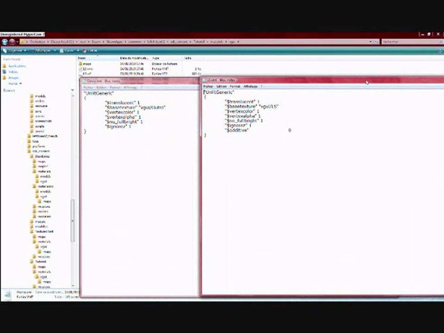The width and height of the screenshot is (444, 333).
Task: Open Fichier menu in the background Notepad
Action: [x=88, y=87]
